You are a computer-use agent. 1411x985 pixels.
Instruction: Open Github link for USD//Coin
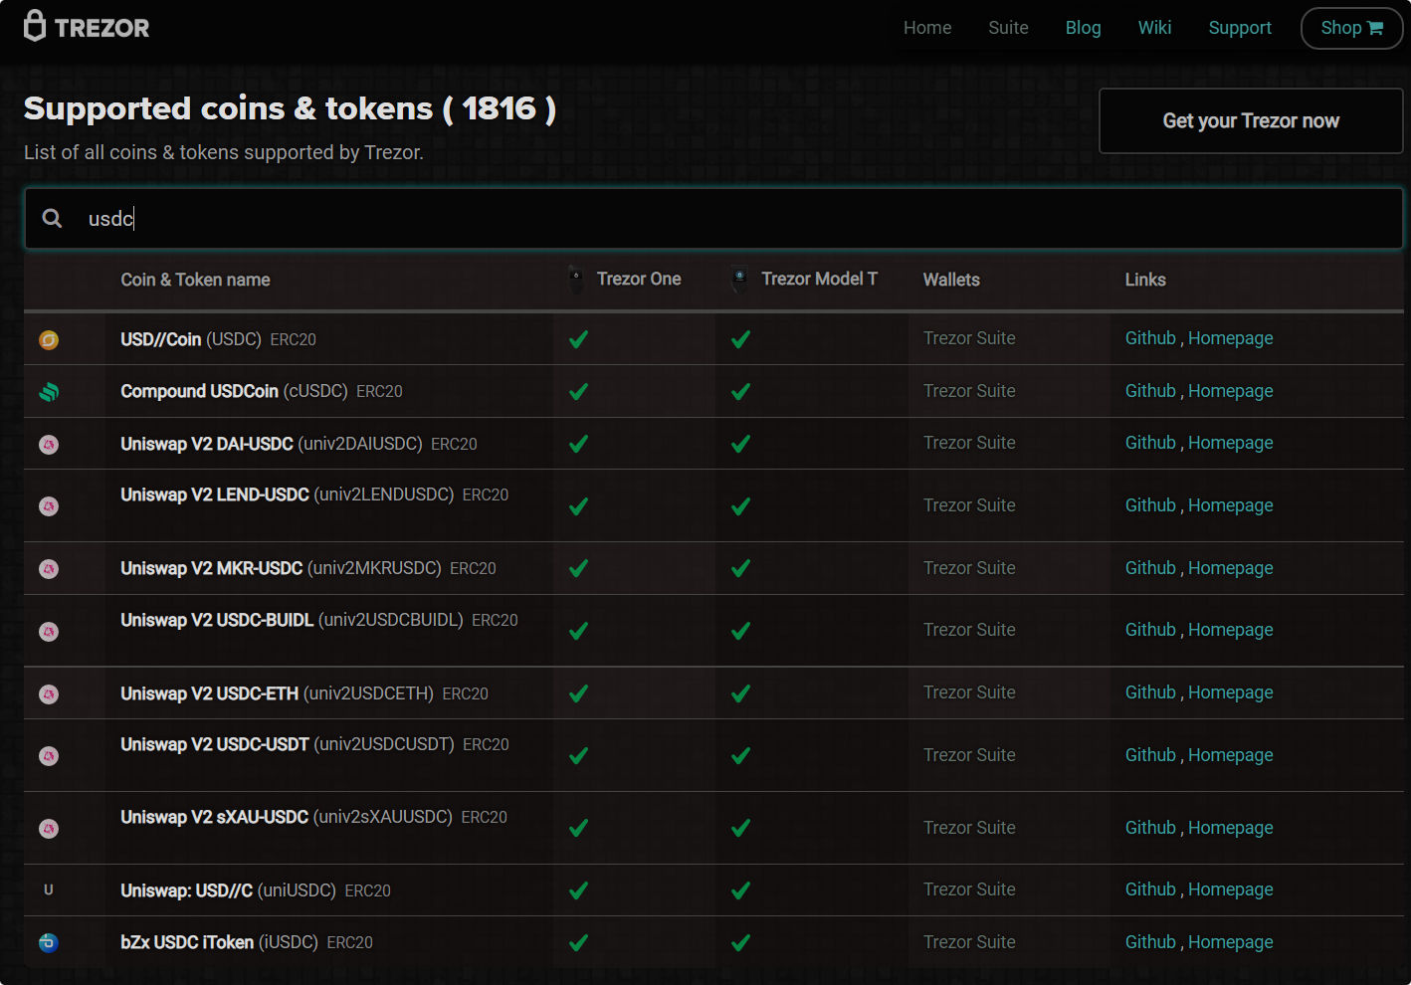pos(1150,338)
